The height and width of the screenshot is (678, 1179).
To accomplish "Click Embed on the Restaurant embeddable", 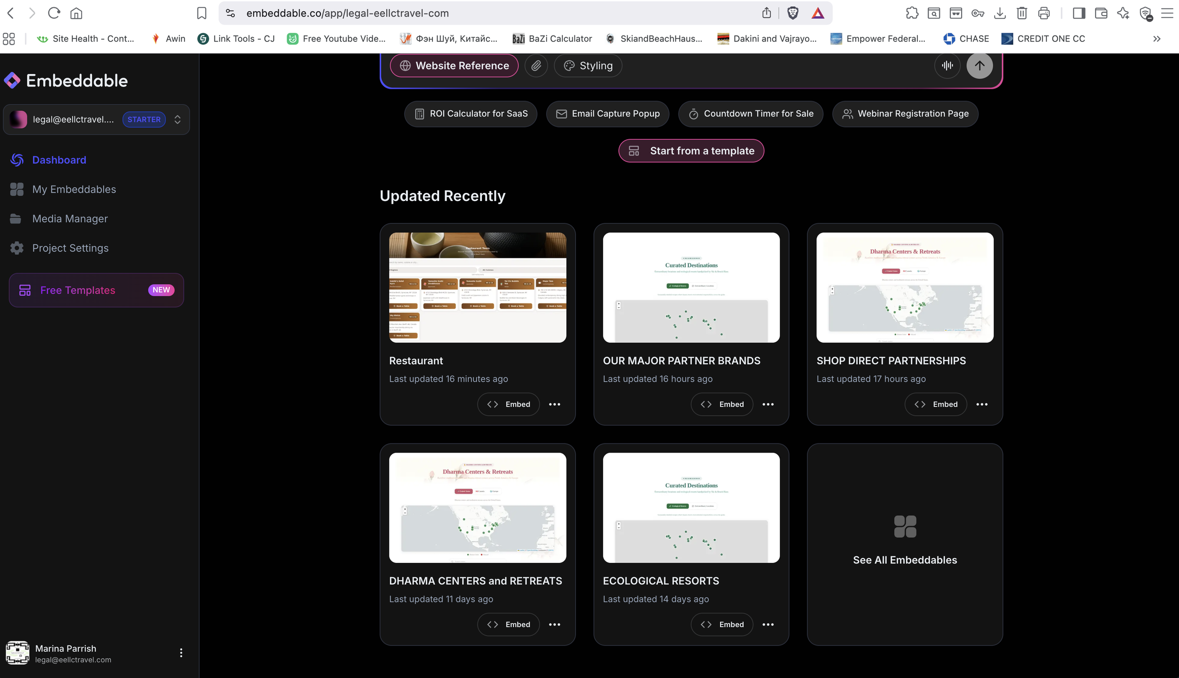I will point(508,404).
